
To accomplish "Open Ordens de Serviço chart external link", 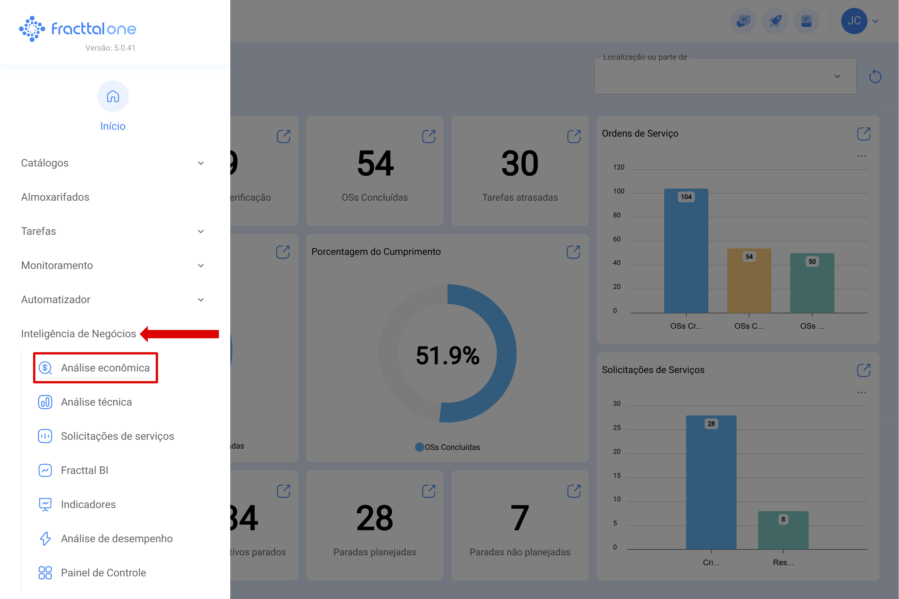I will click(864, 134).
